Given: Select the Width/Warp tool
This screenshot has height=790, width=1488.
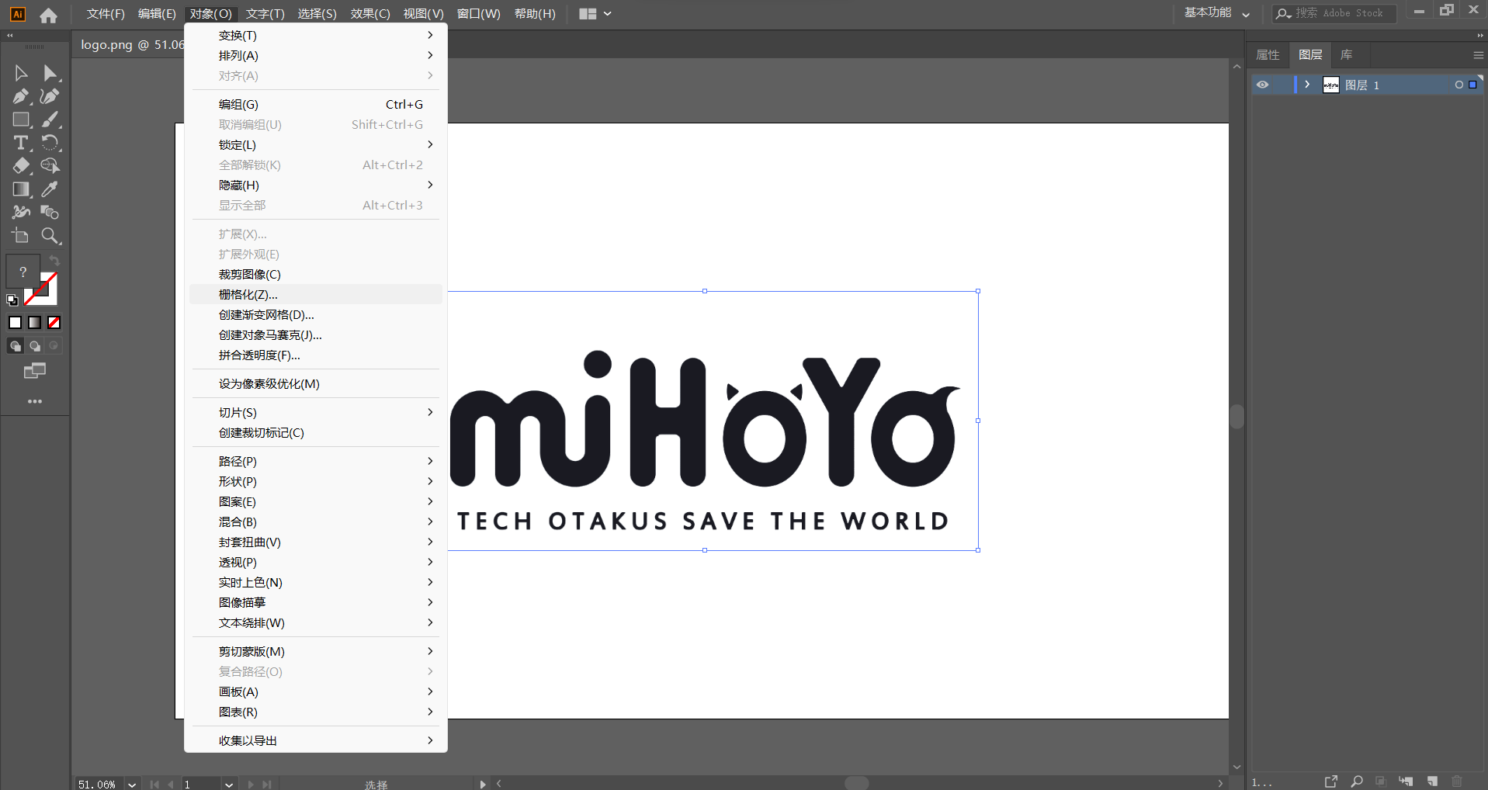Looking at the screenshot, I should [x=21, y=213].
